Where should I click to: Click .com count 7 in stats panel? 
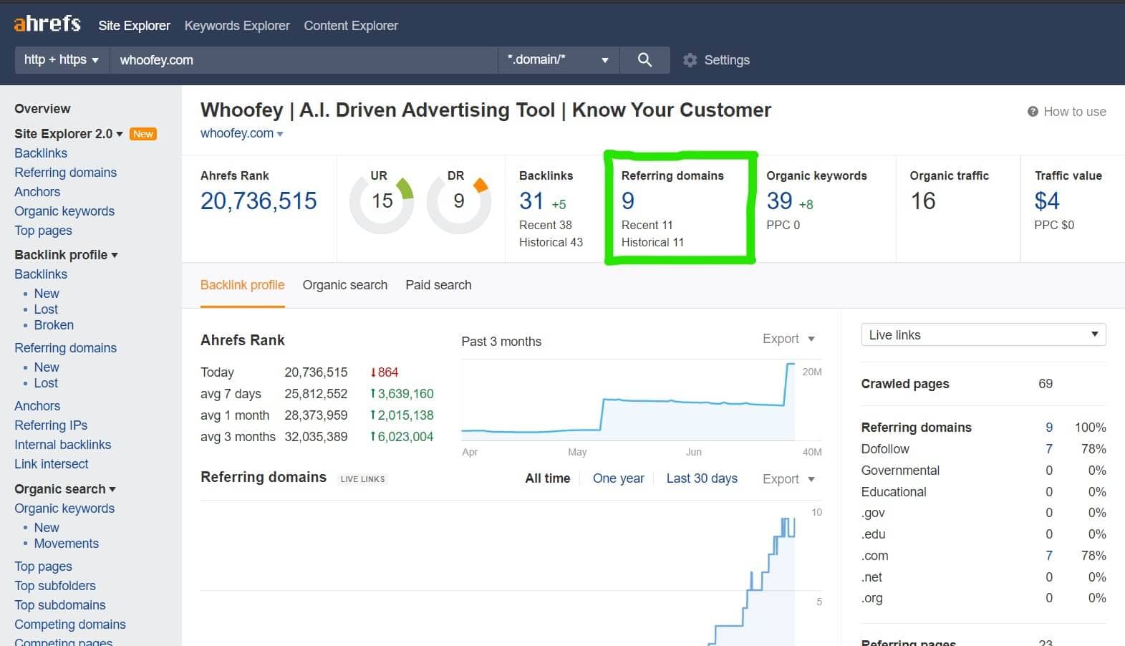tap(1049, 556)
